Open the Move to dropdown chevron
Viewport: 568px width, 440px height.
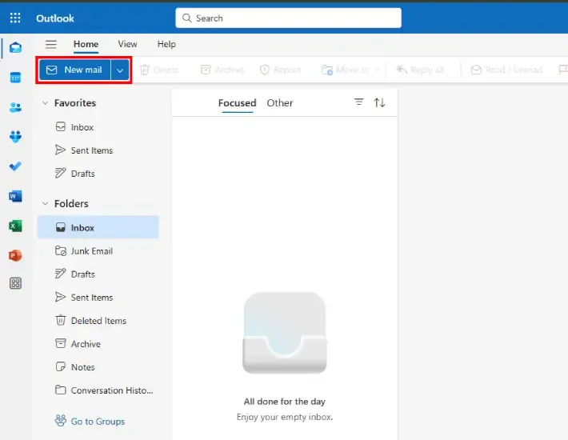(x=377, y=70)
